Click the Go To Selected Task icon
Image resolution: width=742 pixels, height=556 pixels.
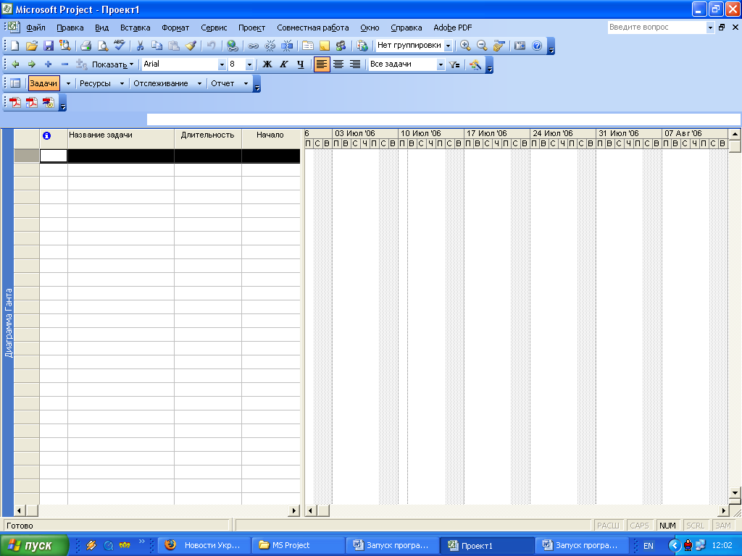499,46
